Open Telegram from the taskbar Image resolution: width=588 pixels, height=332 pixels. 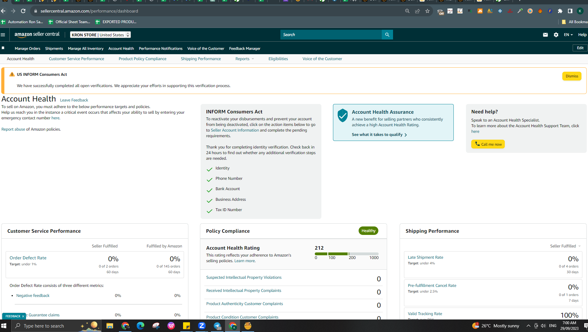(217, 326)
